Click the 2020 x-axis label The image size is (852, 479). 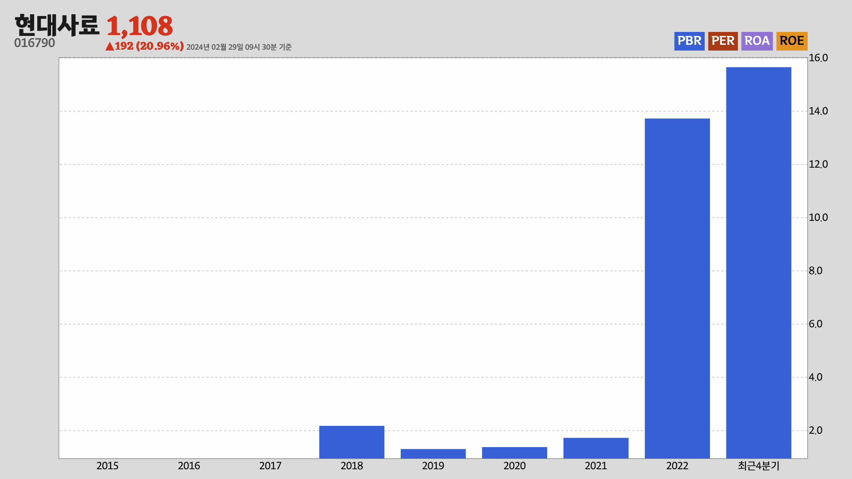[x=515, y=466]
